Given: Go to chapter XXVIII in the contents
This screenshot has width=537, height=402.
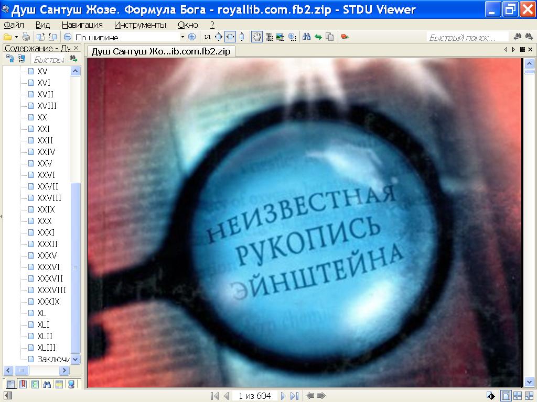Looking at the screenshot, I should click(49, 198).
